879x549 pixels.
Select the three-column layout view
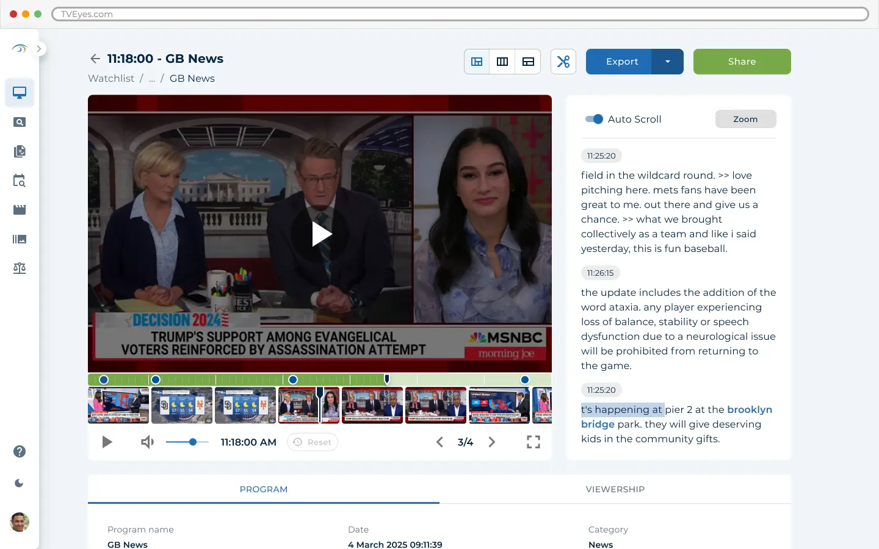[x=502, y=62]
